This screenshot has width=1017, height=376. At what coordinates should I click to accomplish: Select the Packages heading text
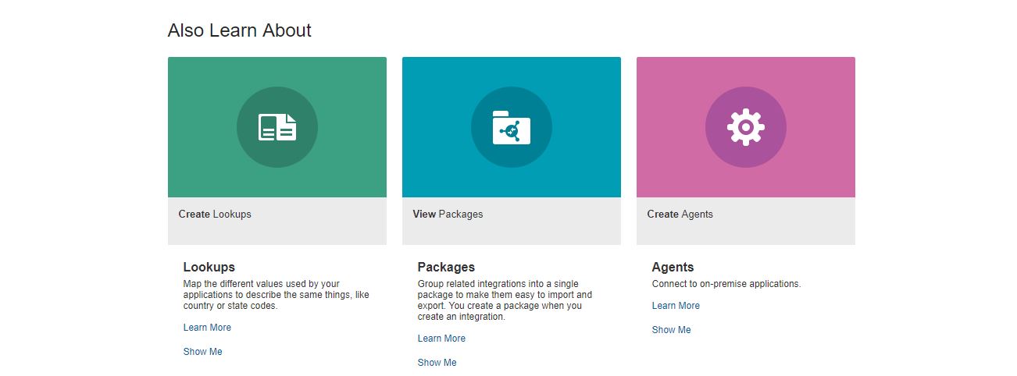click(446, 267)
